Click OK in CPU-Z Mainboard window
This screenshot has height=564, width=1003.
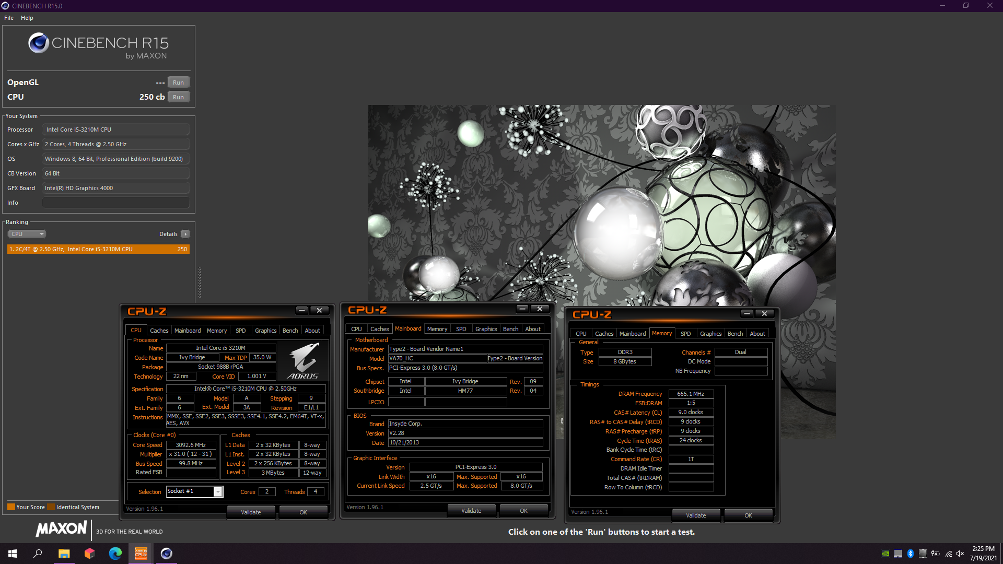523,511
